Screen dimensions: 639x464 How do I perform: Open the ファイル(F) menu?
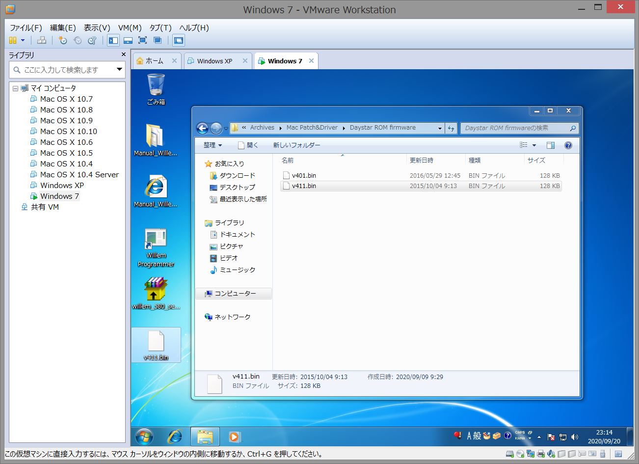pyautogui.click(x=26, y=27)
